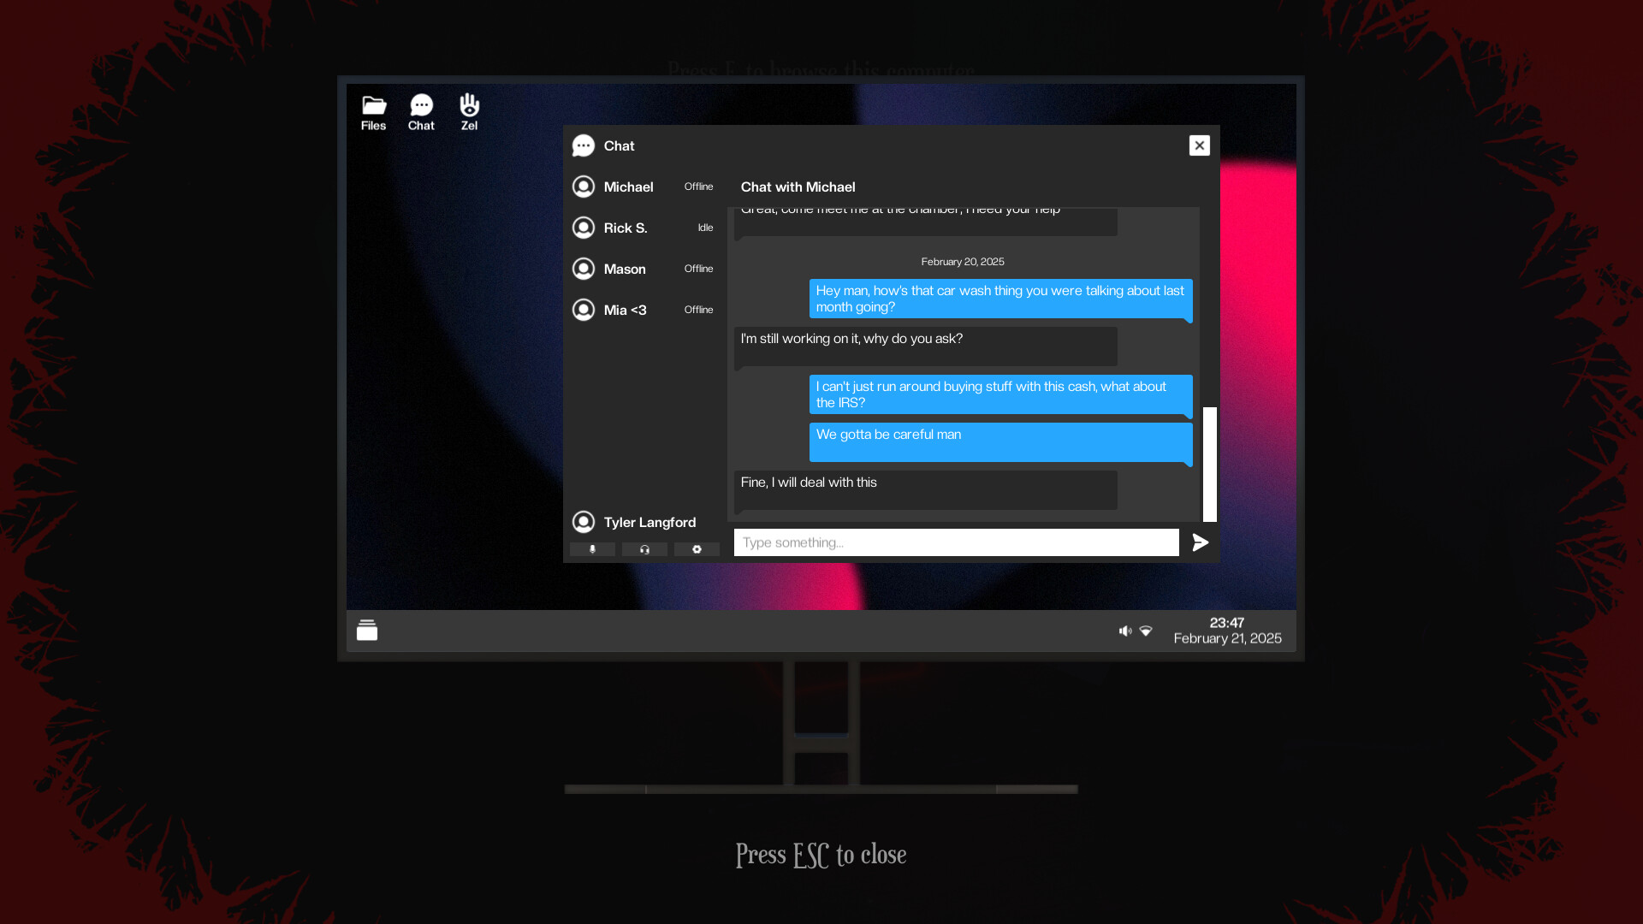
Task: Open the taskbar start stack icon
Action: [x=367, y=631]
